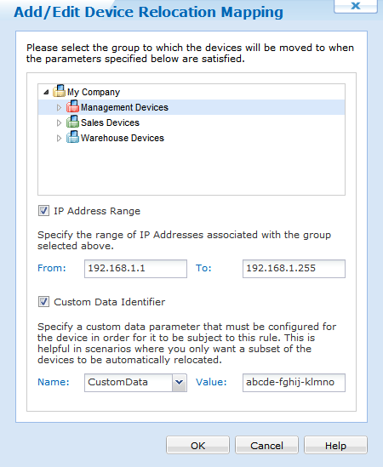The image size is (383, 467).
Task: Focus the From IP address field
Action: (135, 269)
